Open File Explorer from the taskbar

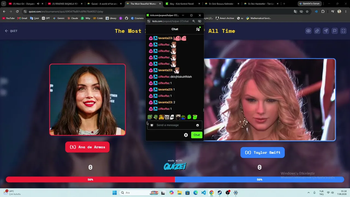coord(179,193)
